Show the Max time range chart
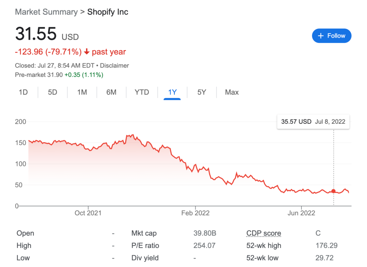The image size is (367, 267). click(232, 92)
